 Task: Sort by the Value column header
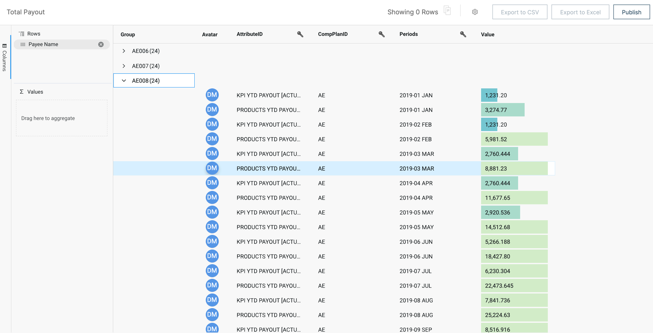488,35
